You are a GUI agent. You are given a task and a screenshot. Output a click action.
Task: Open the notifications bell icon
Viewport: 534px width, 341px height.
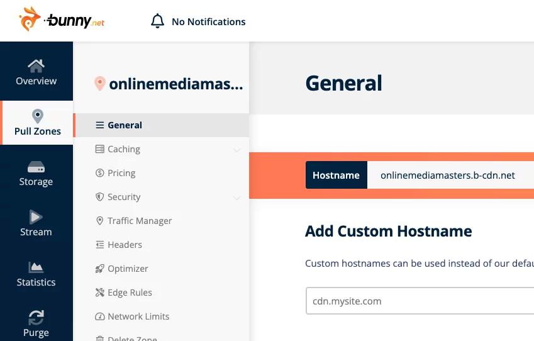157,21
